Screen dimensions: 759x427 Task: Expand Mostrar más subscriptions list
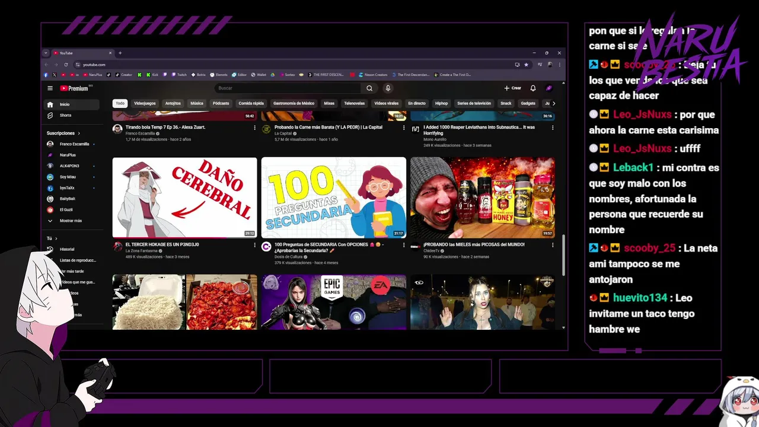tap(71, 221)
